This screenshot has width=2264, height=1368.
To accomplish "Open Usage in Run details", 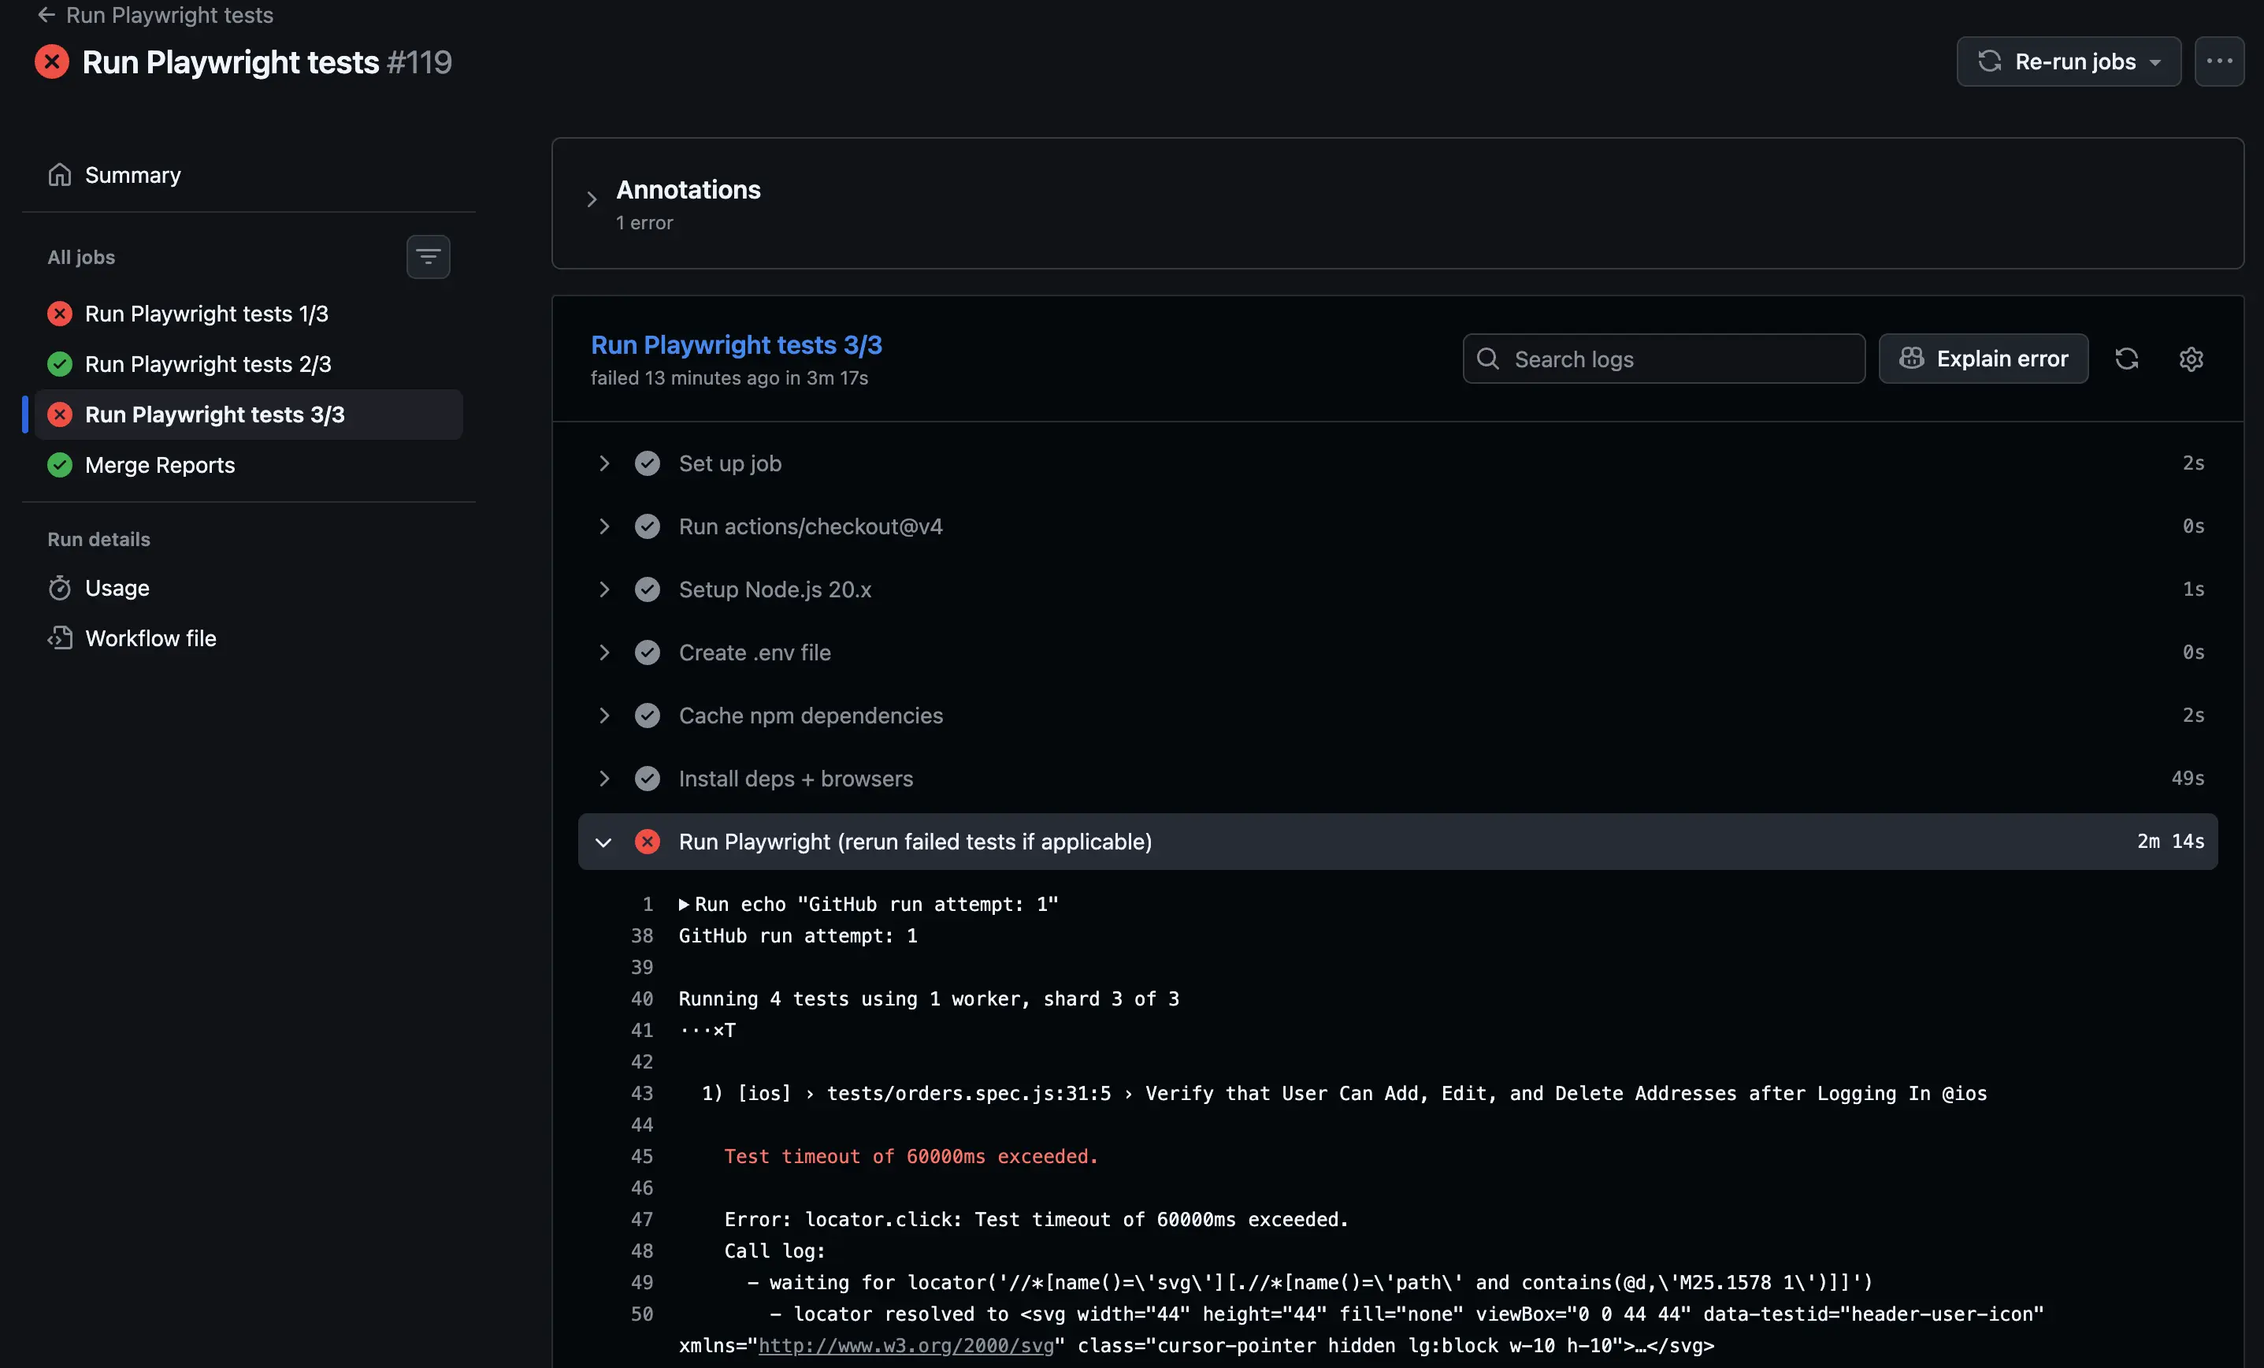I will (117, 588).
